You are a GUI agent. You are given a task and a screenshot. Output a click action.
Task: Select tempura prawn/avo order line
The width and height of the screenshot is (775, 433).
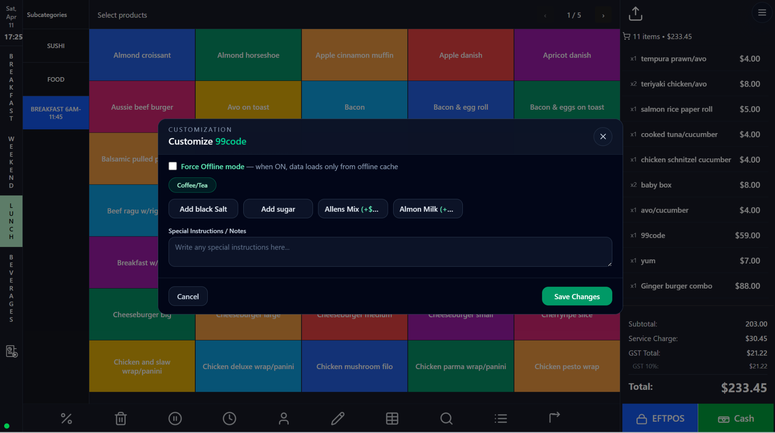point(695,59)
